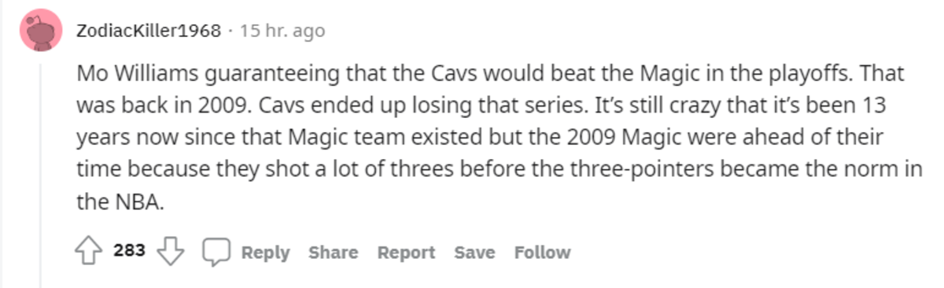This screenshot has width=944, height=288.
Task: Click the "2009 Magic" phrase in the comment
Action: [663, 137]
